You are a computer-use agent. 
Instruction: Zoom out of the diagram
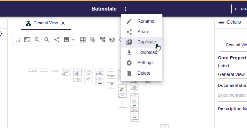pos(47,40)
